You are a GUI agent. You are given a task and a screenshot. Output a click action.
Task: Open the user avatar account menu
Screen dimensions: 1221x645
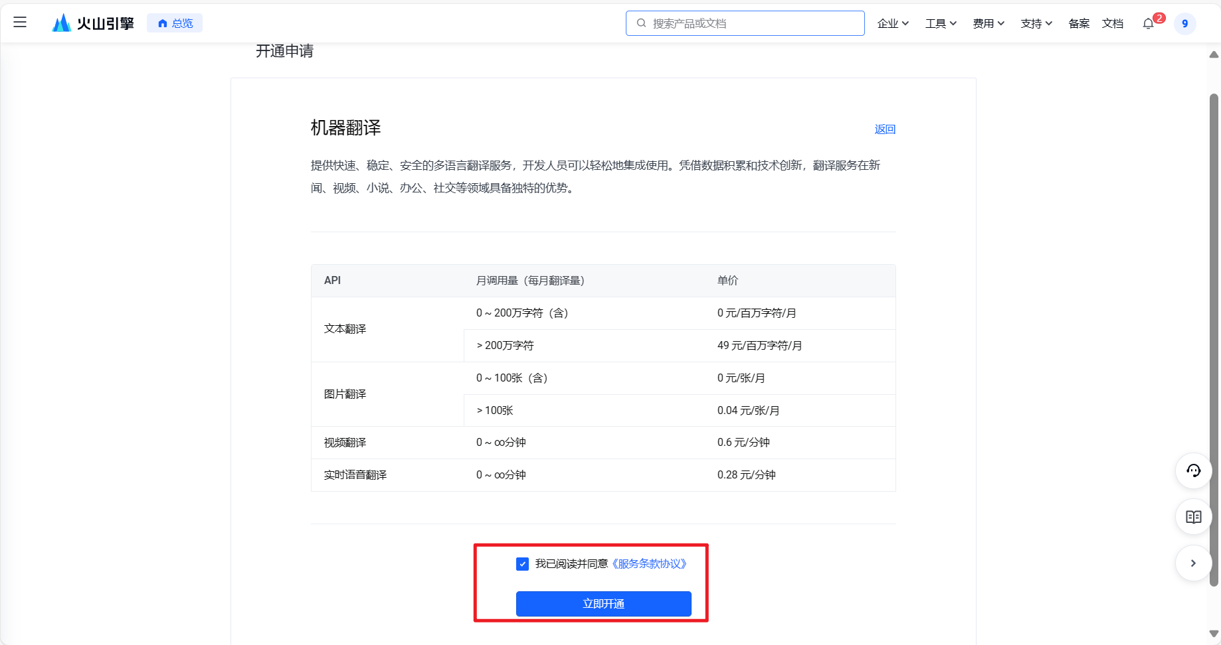coord(1184,24)
